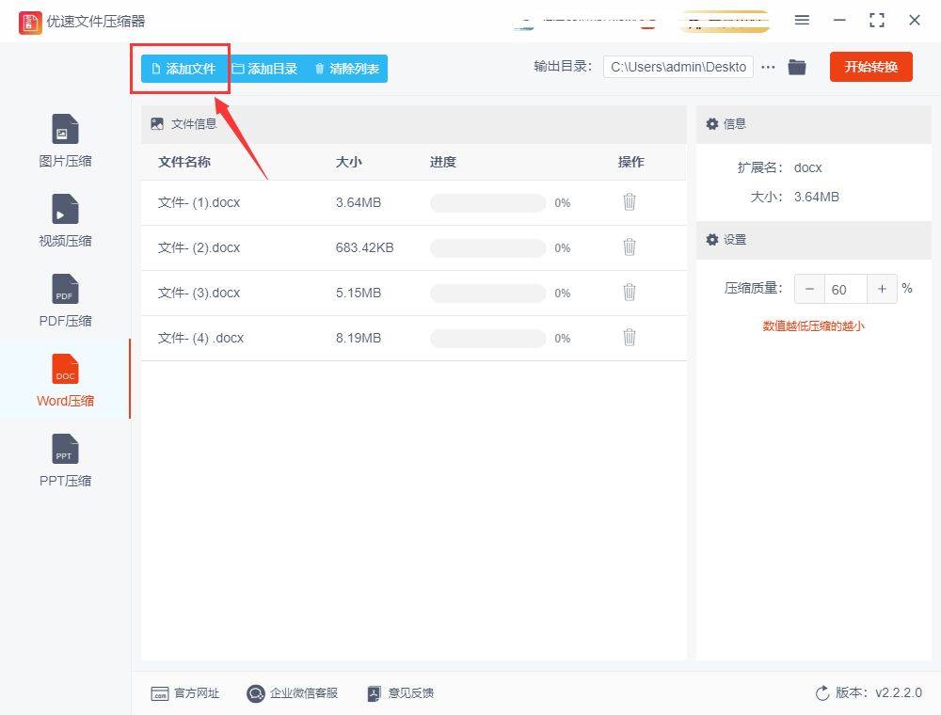Select the Word压缩 sidebar item
941x715 pixels.
tap(65, 380)
